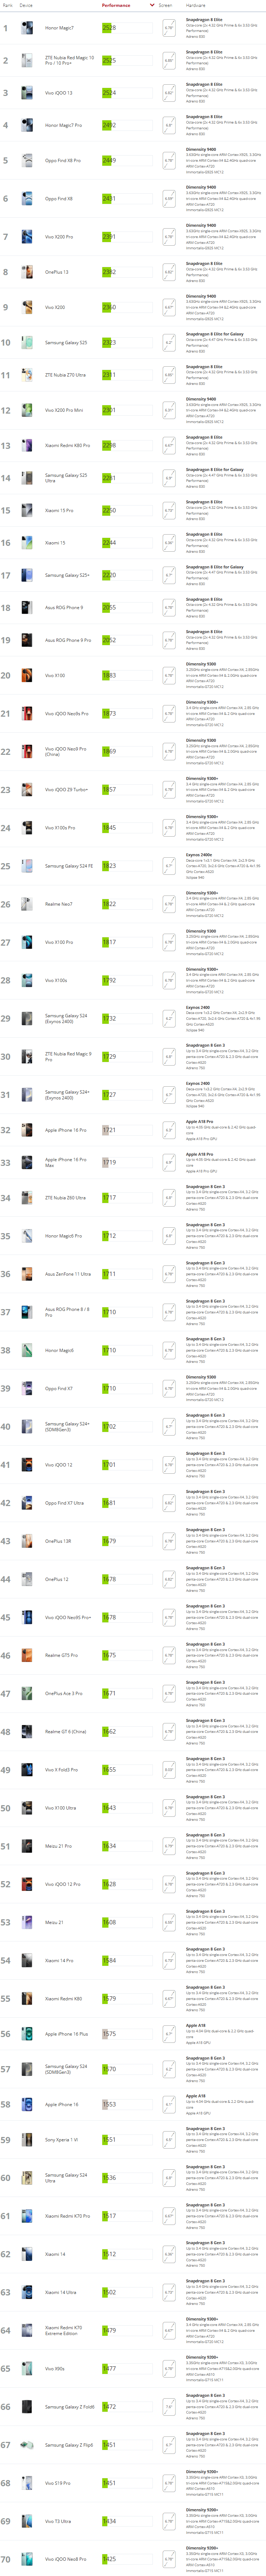Screen dimensions: 266x2576
Task: Click the Performance column header to sort
Action: click(116, 5)
